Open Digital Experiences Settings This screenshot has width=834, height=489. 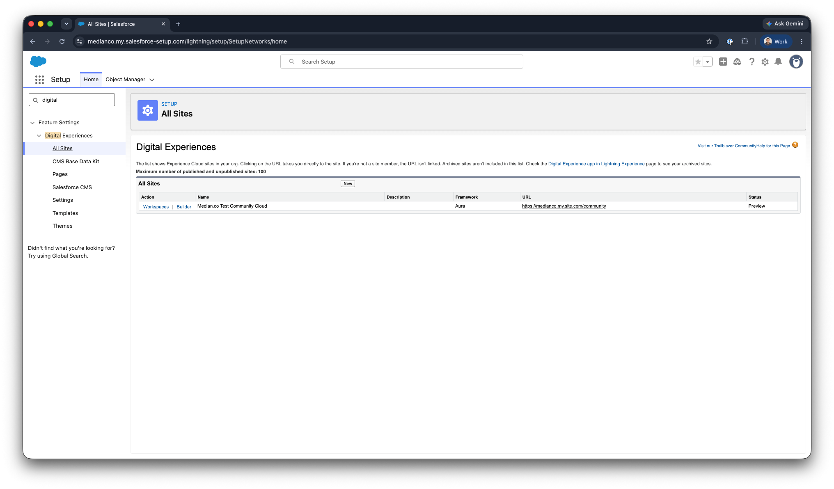pos(63,200)
